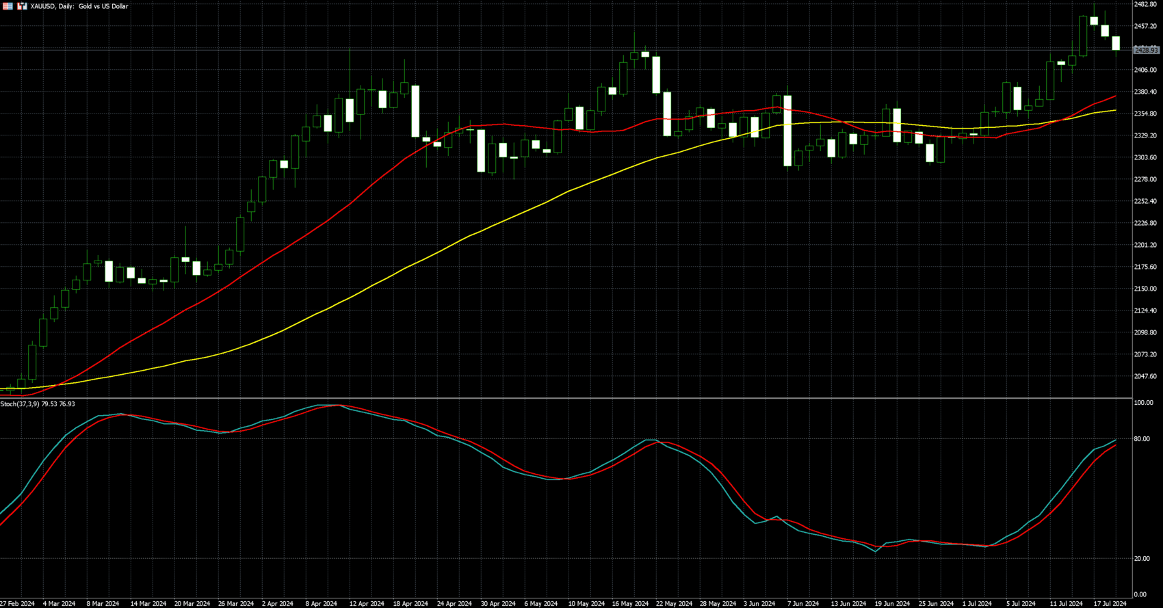
Task: Select the 12 Apr 2024 date label
Action: click(x=367, y=604)
